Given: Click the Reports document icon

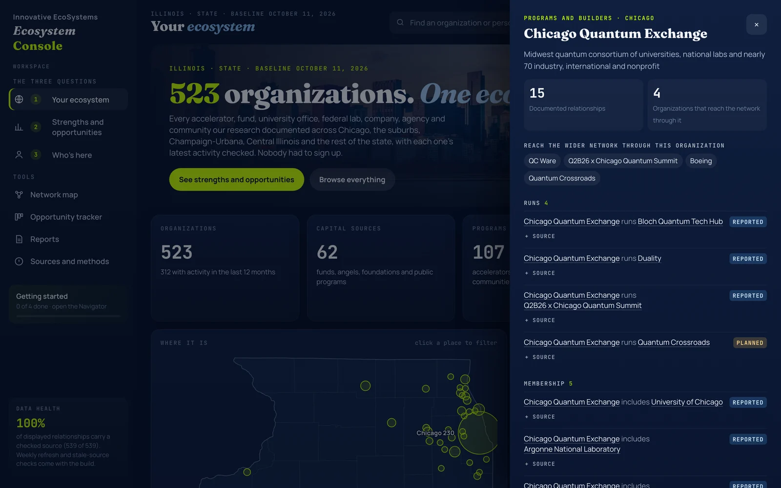Looking at the screenshot, I should tap(19, 239).
